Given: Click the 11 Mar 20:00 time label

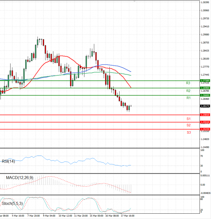Looking at the screenshot, I should click(81, 216).
